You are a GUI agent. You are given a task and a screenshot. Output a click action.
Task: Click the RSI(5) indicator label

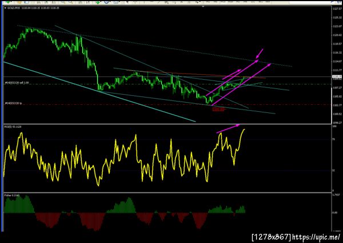click(x=13, y=127)
